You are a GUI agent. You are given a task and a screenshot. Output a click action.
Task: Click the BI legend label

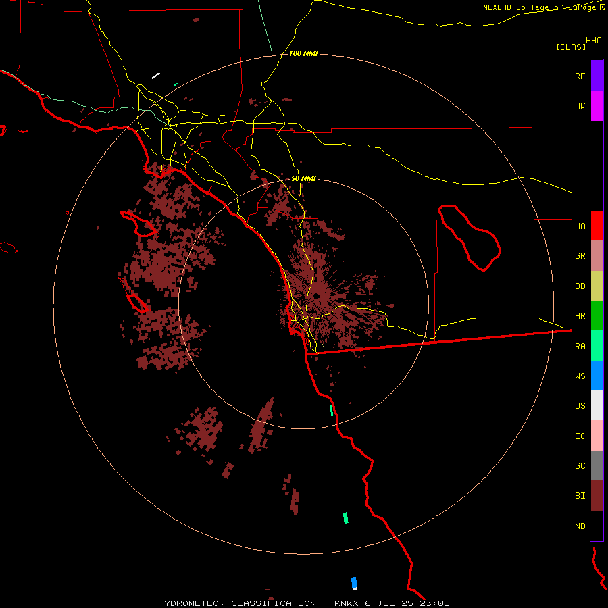click(580, 496)
